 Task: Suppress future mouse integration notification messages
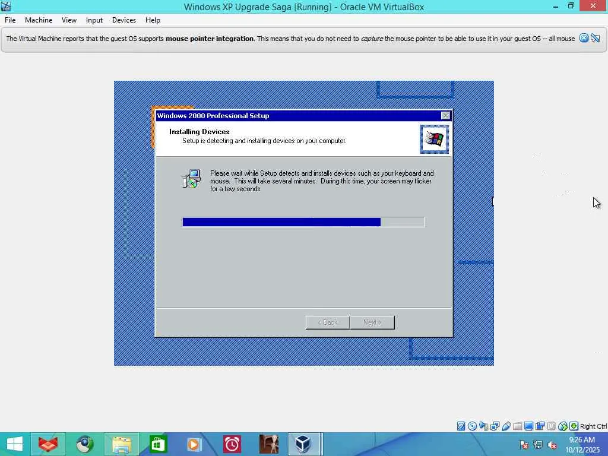[x=596, y=38]
